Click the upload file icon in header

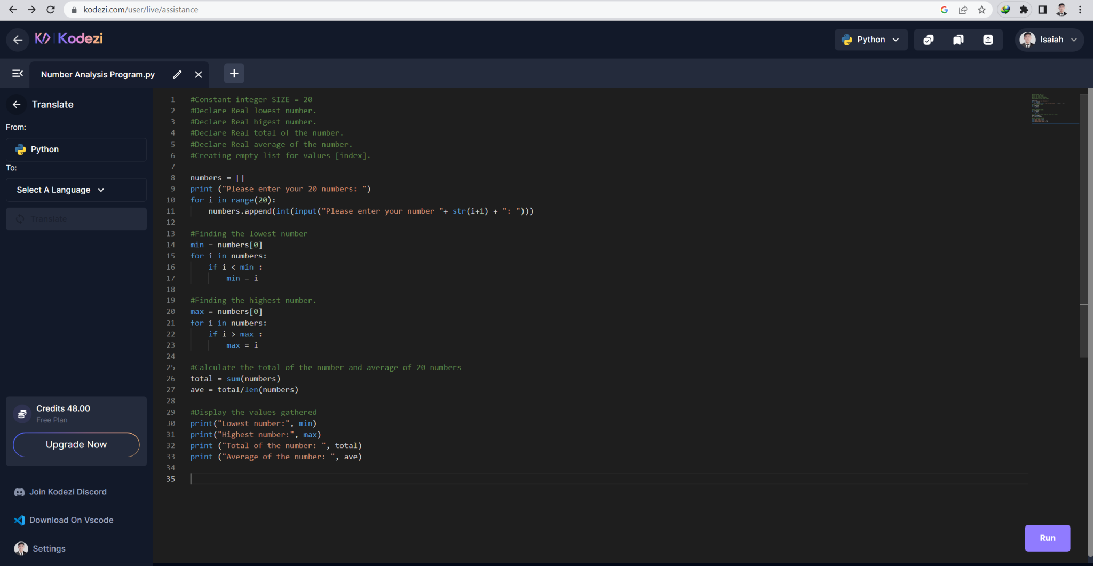988,40
